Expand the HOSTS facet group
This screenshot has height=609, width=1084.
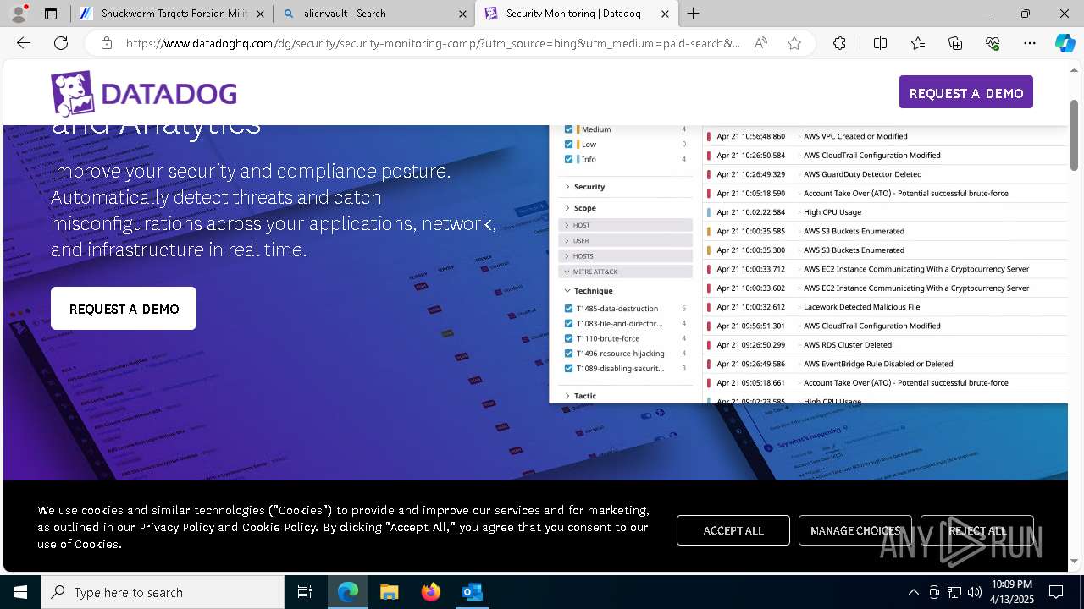[626, 255]
